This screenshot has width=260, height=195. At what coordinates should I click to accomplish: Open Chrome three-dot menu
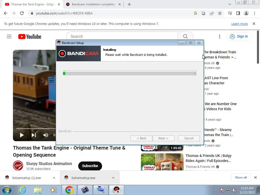[254, 13]
